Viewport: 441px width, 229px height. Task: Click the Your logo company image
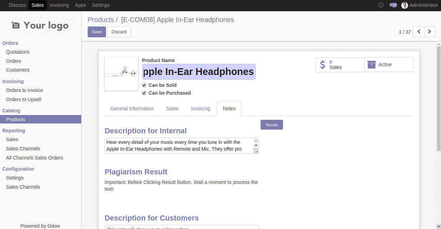pyautogui.click(x=40, y=25)
